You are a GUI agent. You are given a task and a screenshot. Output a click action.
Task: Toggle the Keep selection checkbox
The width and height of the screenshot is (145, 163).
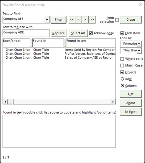pos(117,20)
